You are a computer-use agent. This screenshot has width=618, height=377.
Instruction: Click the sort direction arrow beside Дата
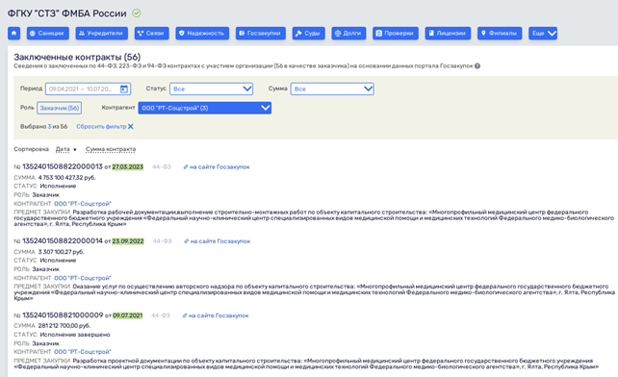coord(75,150)
